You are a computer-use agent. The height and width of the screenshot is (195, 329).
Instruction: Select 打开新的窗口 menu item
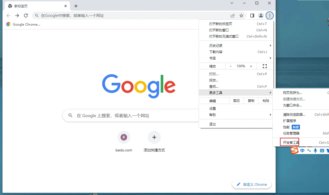236,30
